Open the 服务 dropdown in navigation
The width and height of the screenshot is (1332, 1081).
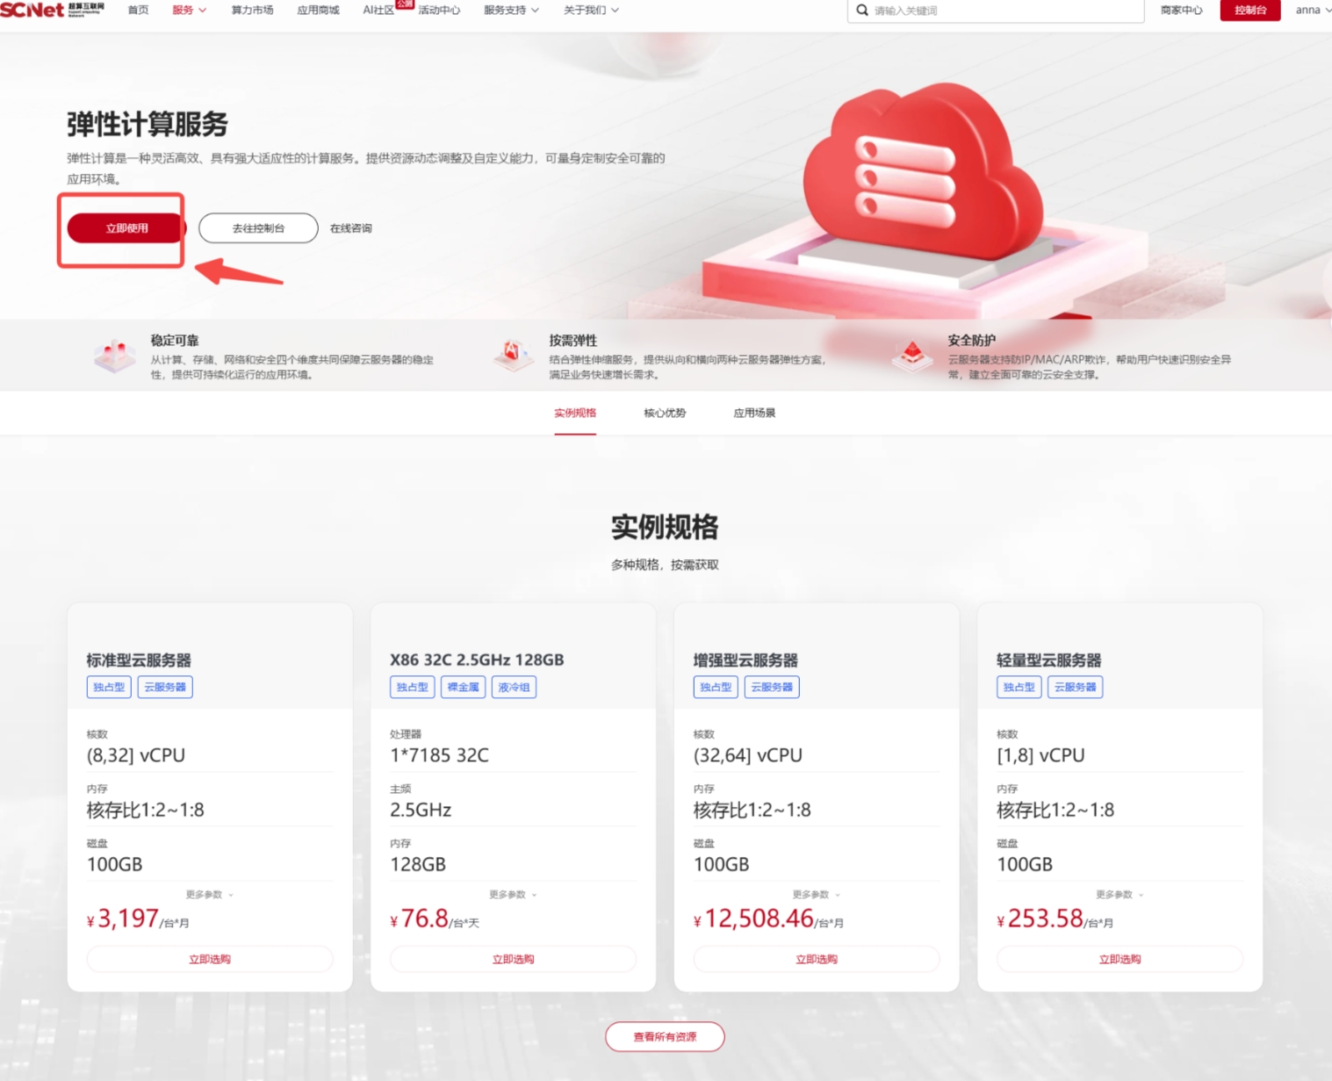point(189,11)
